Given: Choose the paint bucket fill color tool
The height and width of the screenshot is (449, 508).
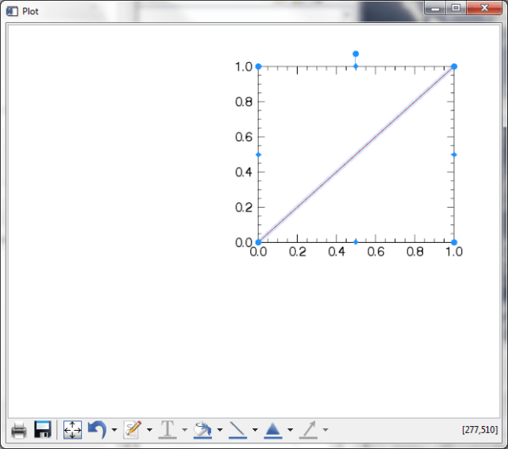Looking at the screenshot, I should (x=202, y=430).
